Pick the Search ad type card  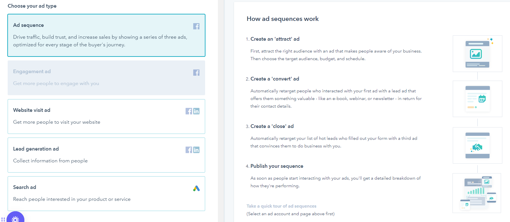106,193
